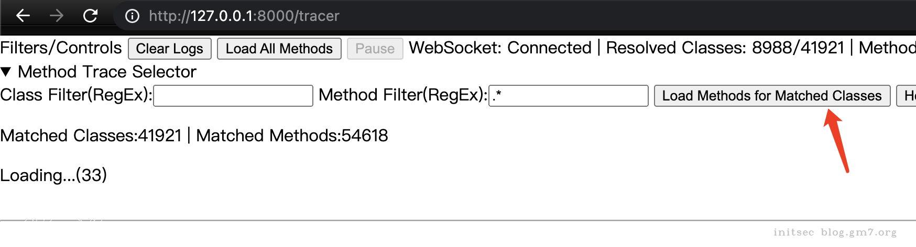Click the WebSocket: Connected status text
Viewport: 916px width, 247px height.
click(x=500, y=48)
